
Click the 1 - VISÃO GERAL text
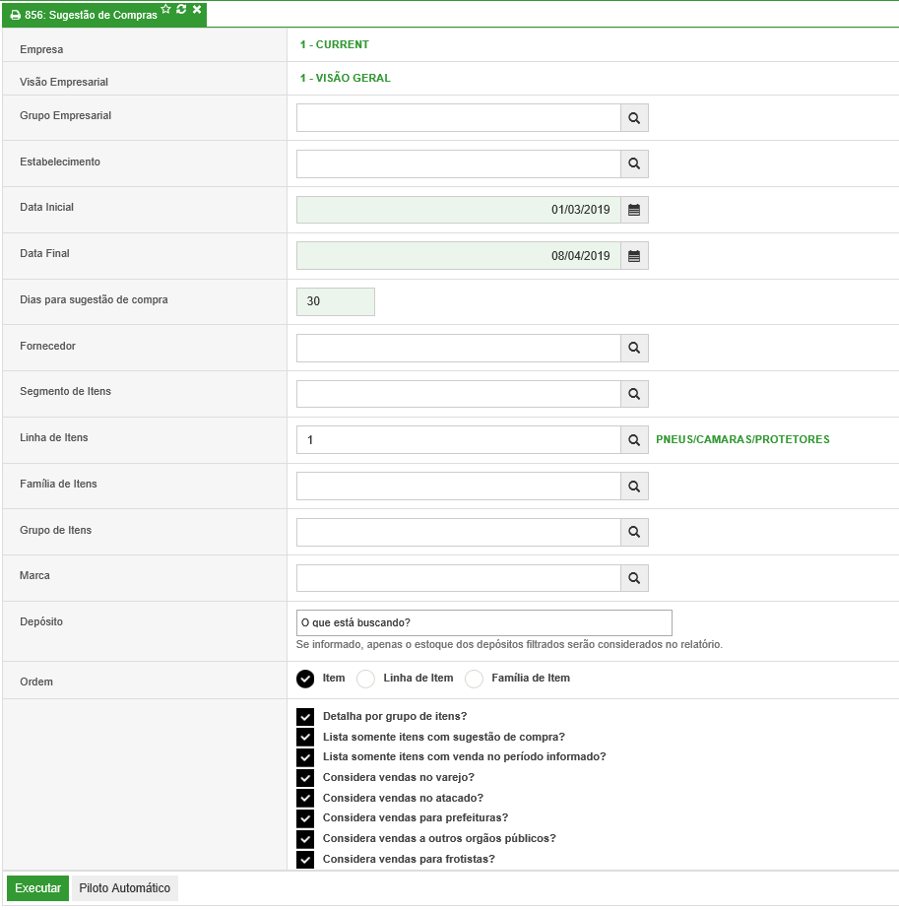tap(346, 78)
